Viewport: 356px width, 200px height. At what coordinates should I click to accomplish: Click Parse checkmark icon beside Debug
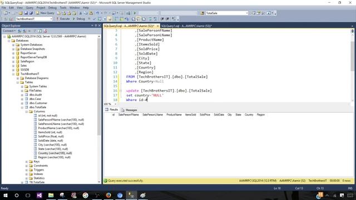pyautogui.click(x=94, y=19)
